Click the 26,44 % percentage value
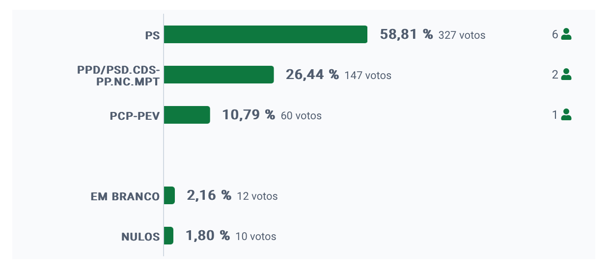Viewport: 610px width, 269px height. pyautogui.click(x=312, y=75)
